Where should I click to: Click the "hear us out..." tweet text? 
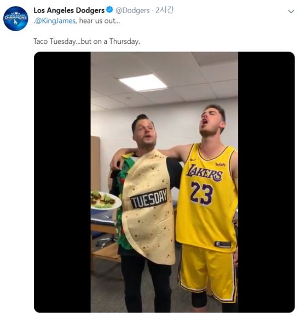100,21
